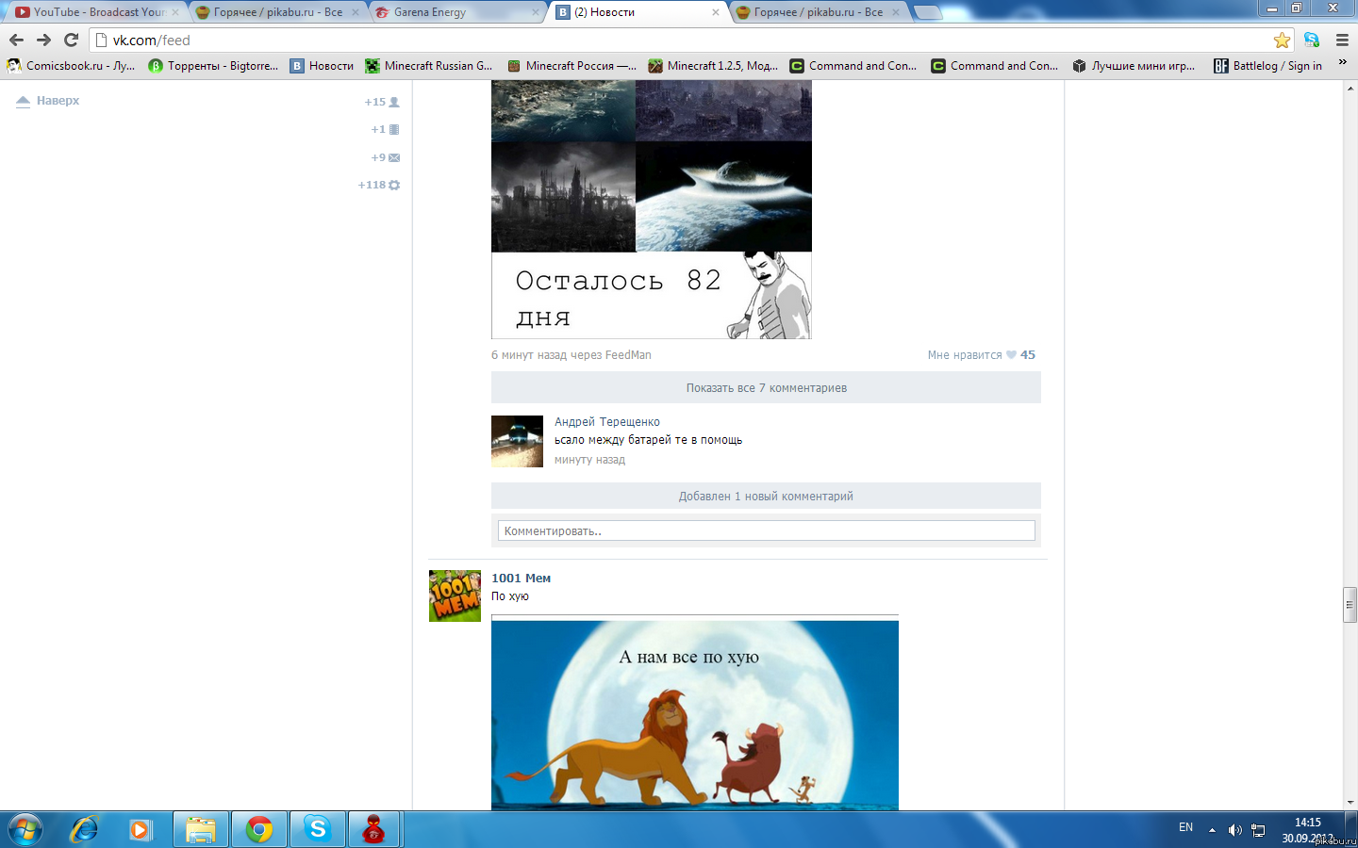The width and height of the screenshot is (1358, 848).
Task: Click the page vertical scrollbar thumb
Action: [1350, 605]
